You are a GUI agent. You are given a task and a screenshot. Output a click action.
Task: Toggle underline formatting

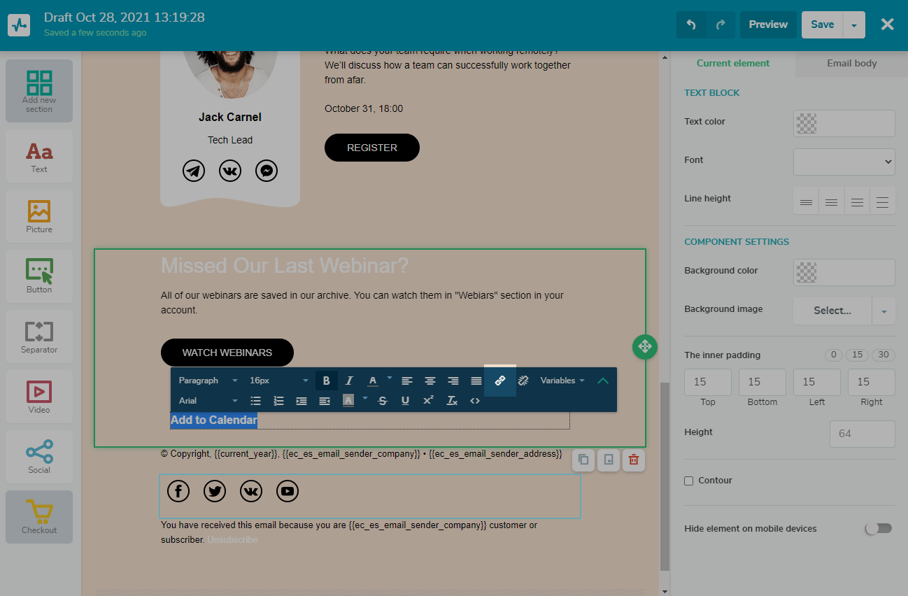[405, 401]
